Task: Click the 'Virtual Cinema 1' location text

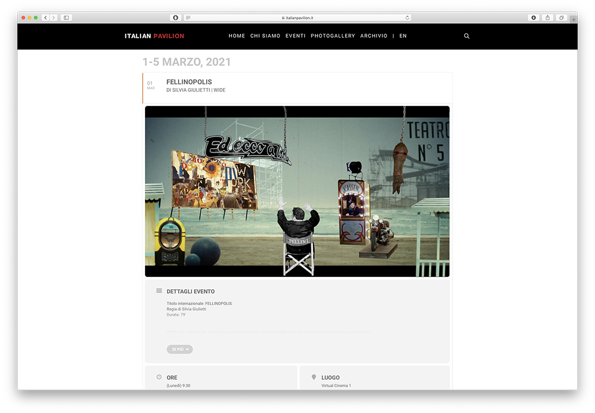Action: (336, 385)
